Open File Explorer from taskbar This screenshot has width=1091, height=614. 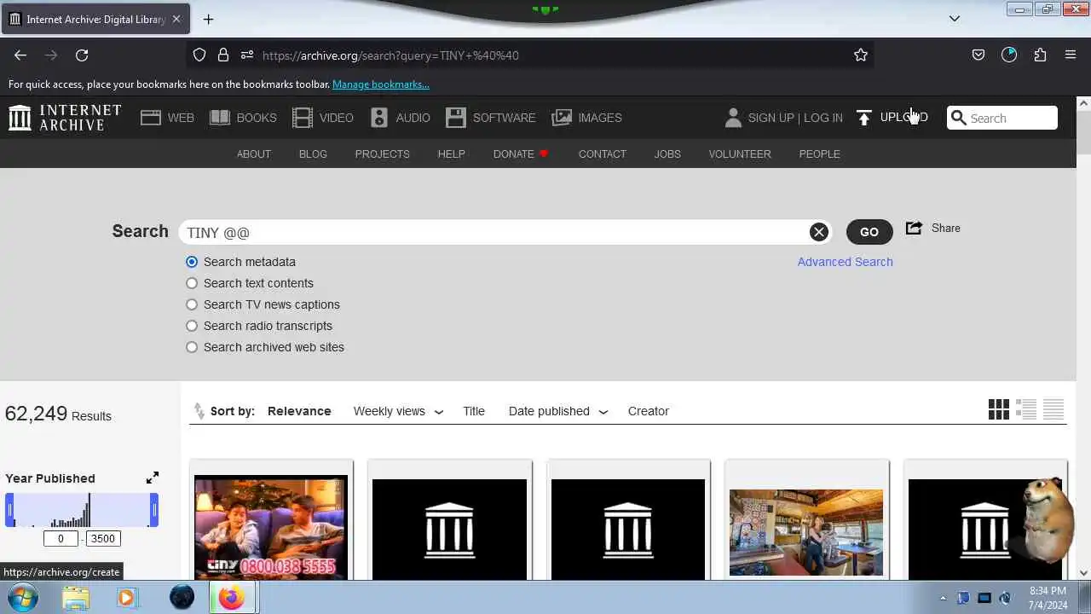76,598
